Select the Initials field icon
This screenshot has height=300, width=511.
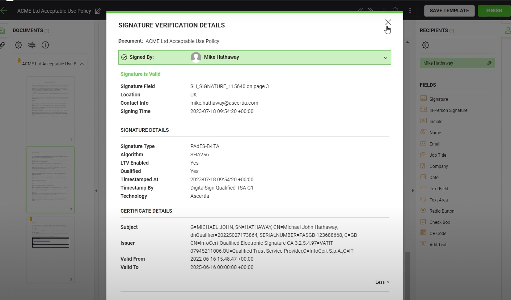(x=423, y=121)
